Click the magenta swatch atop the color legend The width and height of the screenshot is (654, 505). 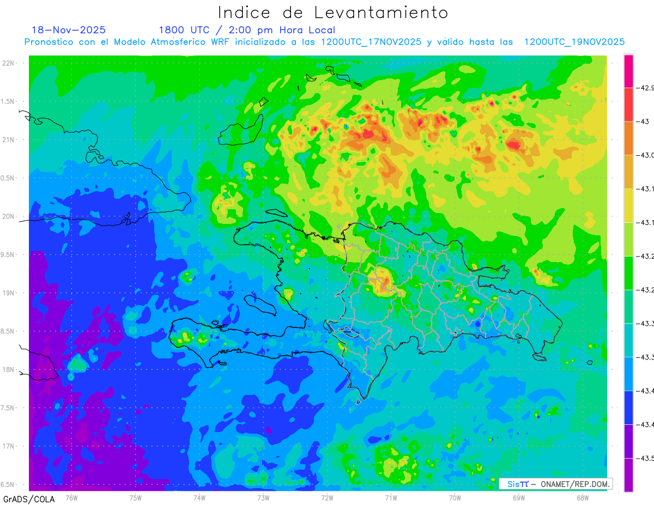pyautogui.click(x=628, y=71)
